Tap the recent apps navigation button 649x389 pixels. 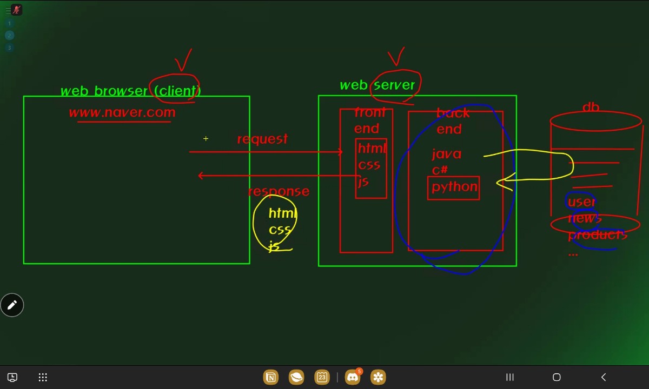point(509,377)
